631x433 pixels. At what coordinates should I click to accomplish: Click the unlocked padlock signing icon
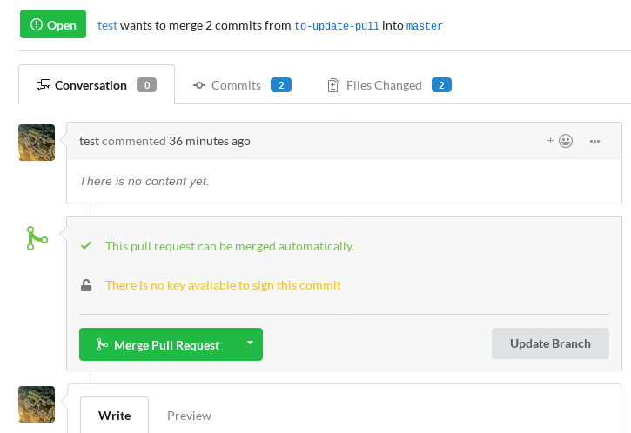pyautogui.click(x=86, y=285)
